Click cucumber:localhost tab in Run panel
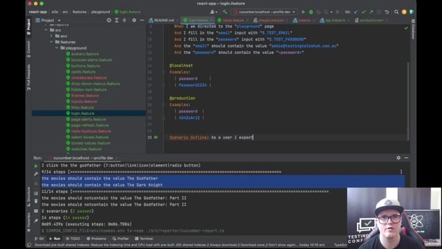442x249 pixels. pos(83,158)
